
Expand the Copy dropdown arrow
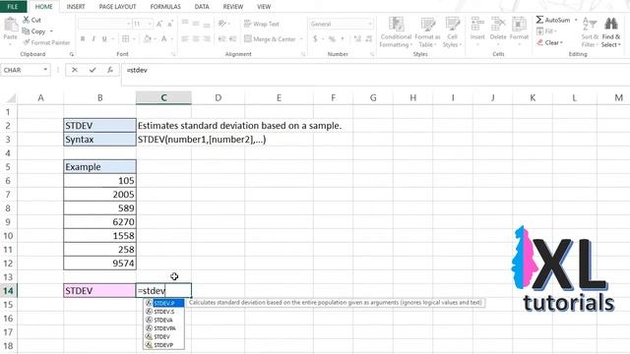point(51,31)
